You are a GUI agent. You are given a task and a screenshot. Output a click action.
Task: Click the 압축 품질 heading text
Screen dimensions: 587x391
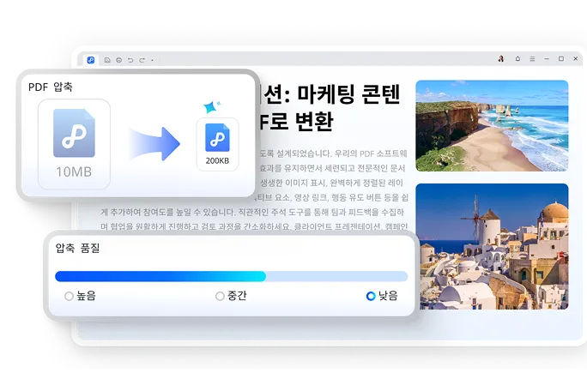point(77,248)
